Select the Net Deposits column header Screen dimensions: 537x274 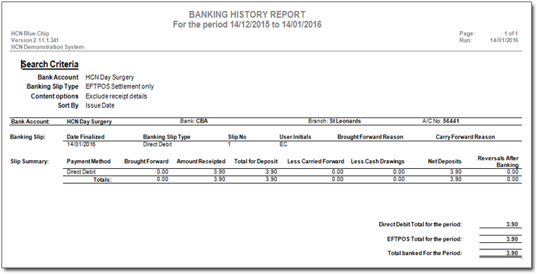(444, 162)
